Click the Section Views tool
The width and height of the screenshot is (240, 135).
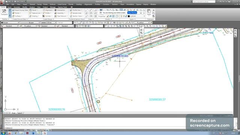pyautogui.click(x=76, y=16)
